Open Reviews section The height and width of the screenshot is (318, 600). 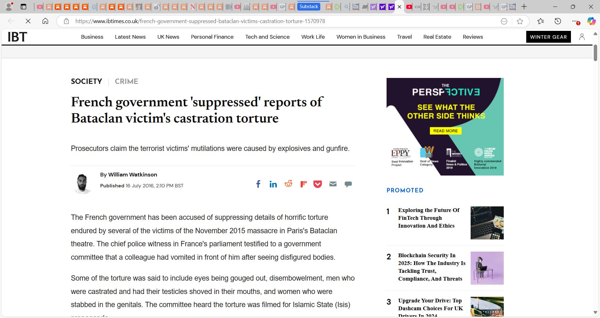tap(473, 37)
